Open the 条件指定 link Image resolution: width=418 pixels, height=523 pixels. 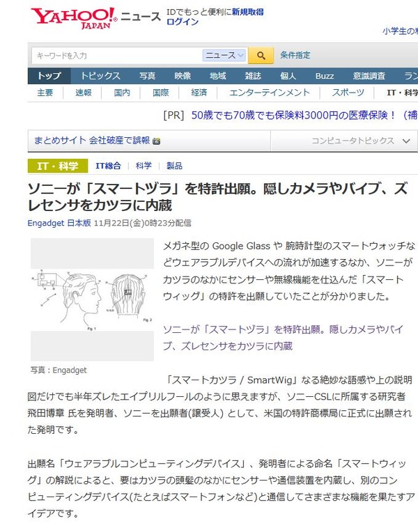click(295, 55)
